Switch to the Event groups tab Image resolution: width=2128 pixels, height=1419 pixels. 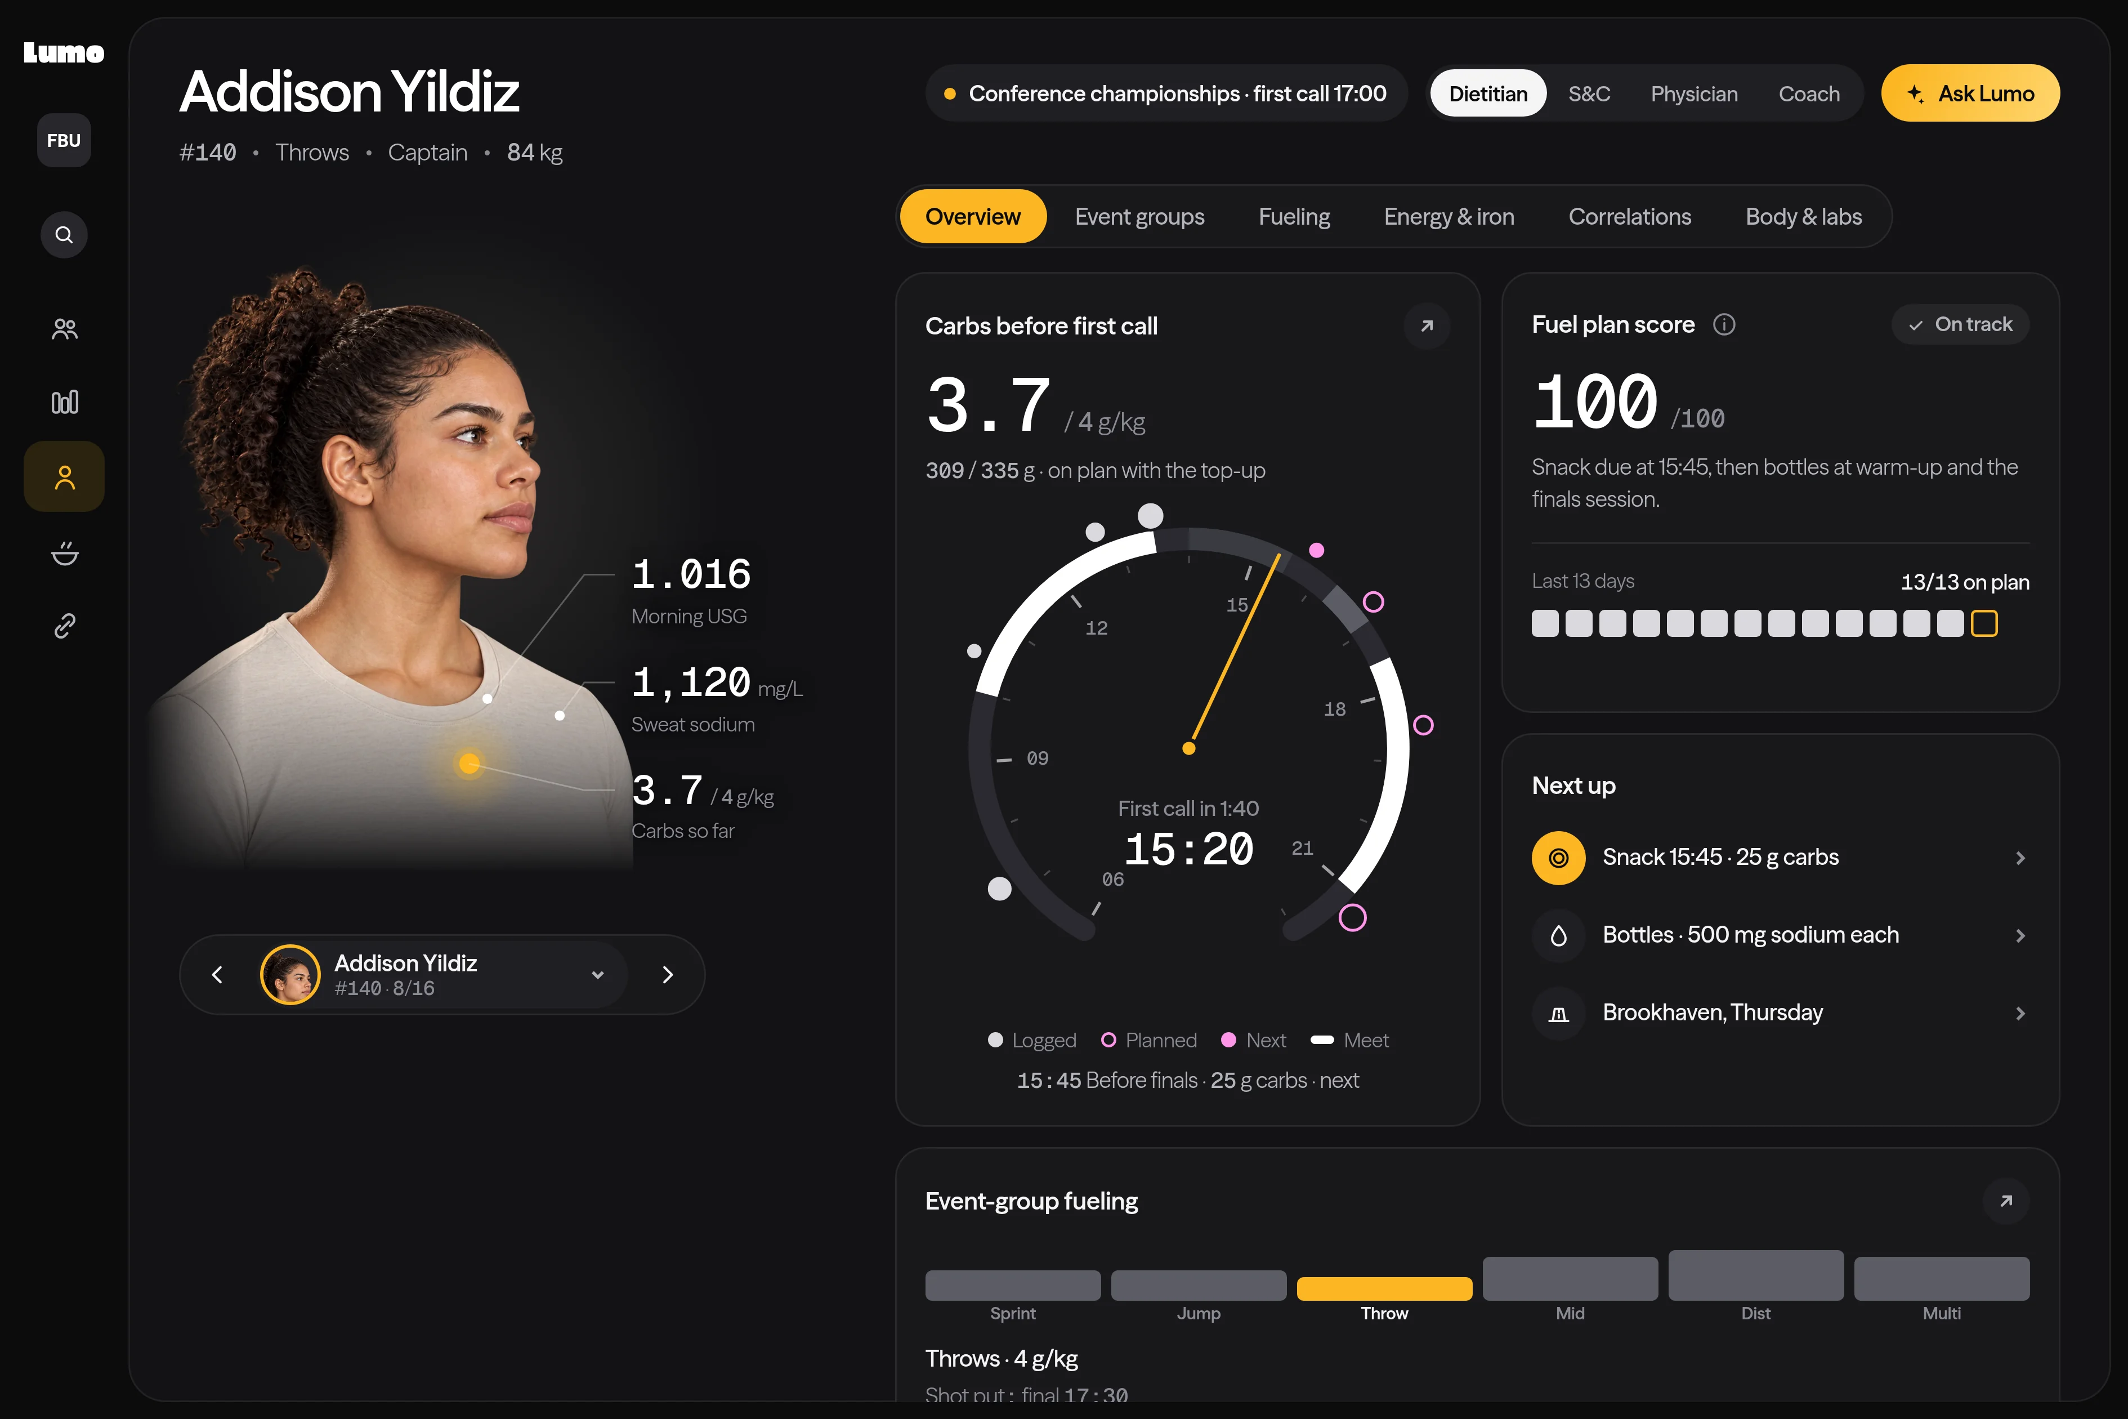coord(1139,216)
